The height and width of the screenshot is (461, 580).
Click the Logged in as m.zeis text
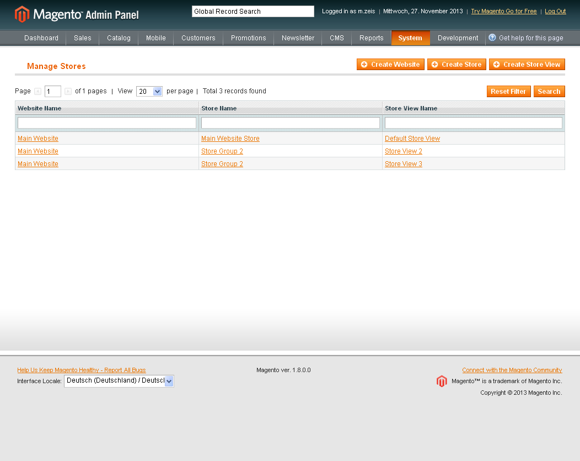(x=348, y=11)
